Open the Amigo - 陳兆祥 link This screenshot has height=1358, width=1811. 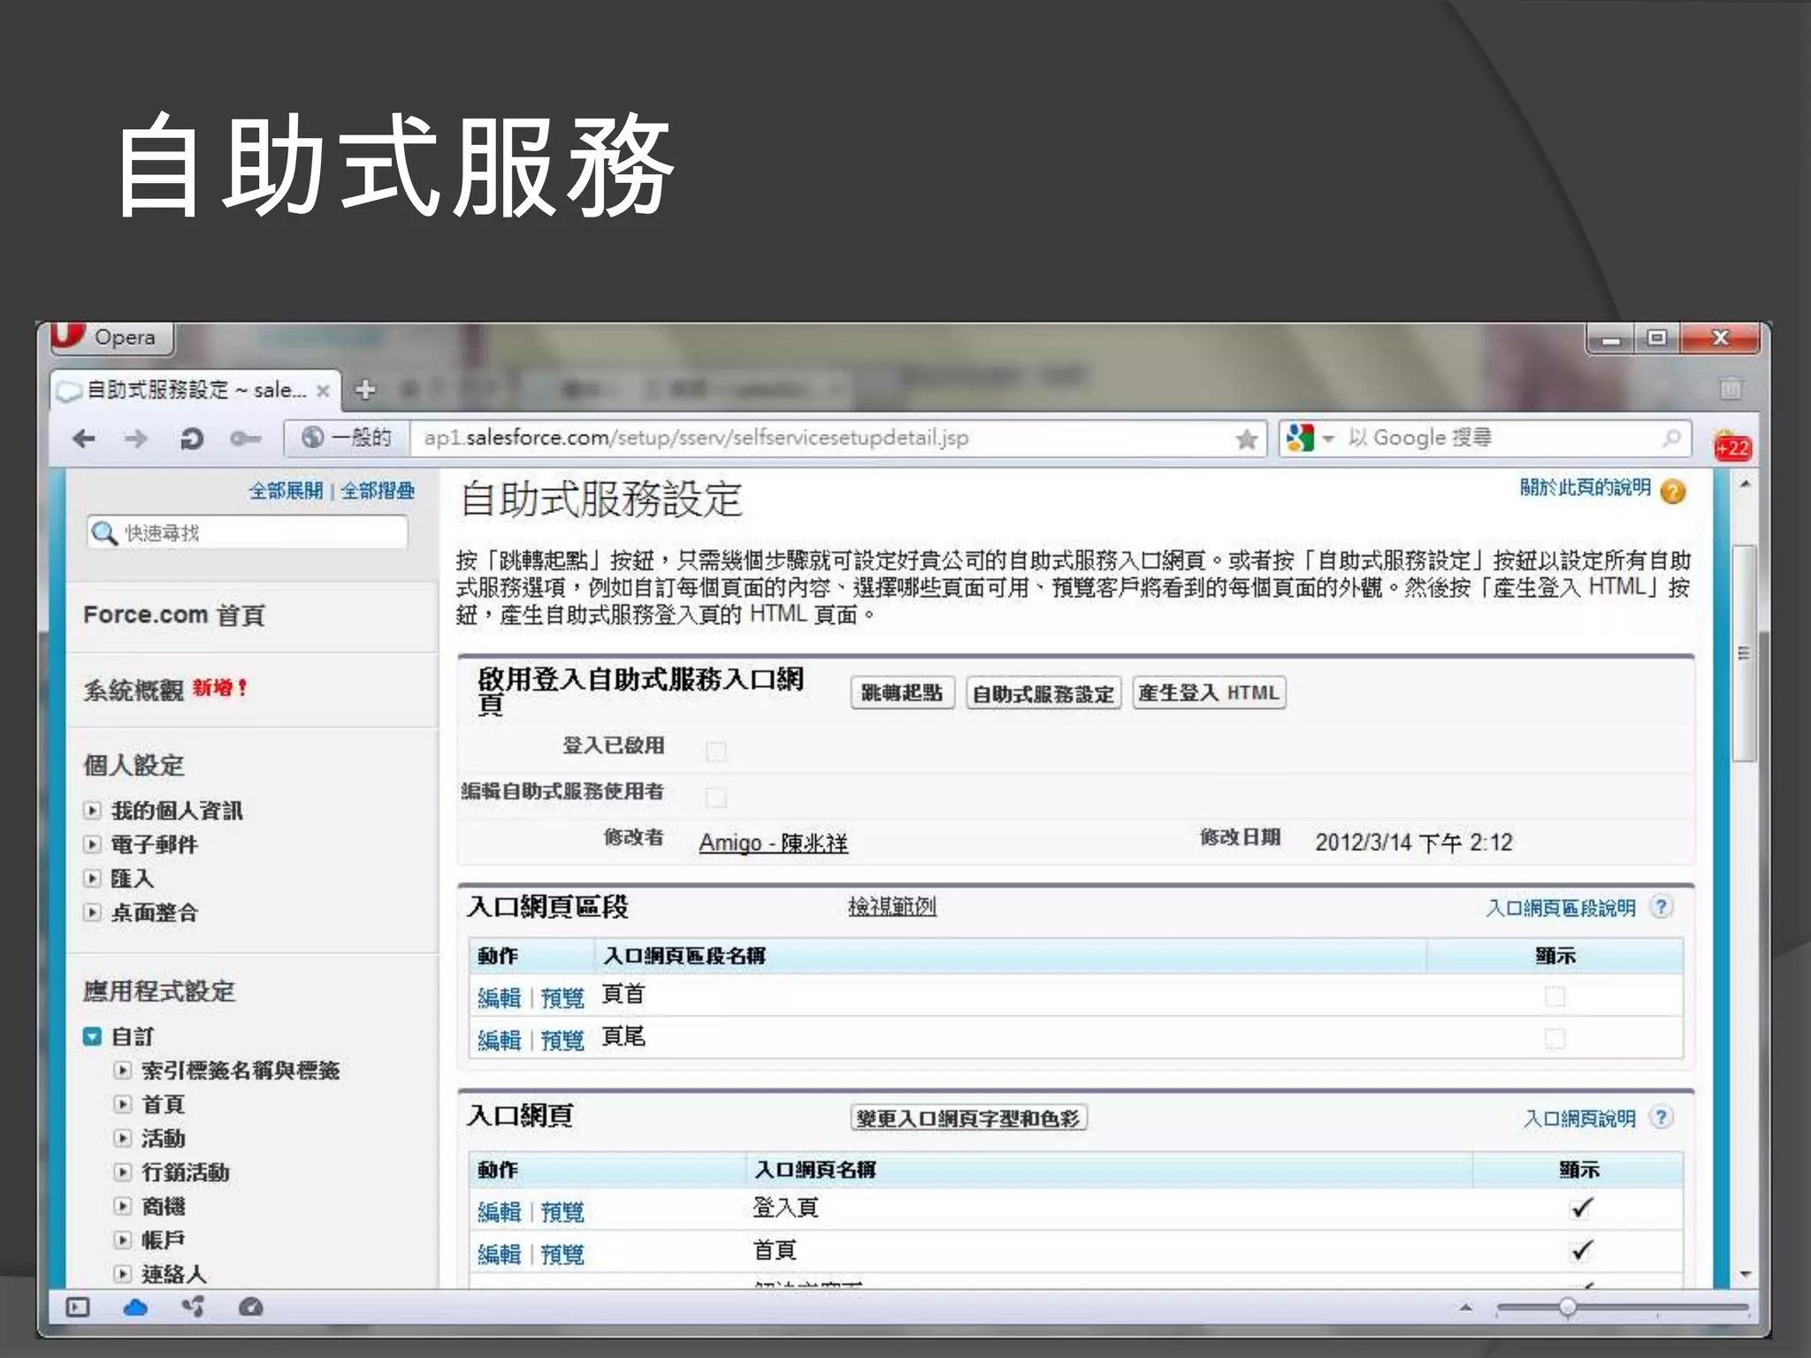coord(773,843)
